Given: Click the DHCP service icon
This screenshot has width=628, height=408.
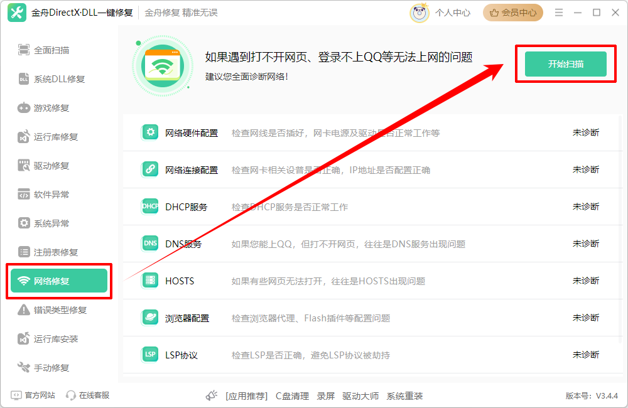Looking at the screenshot, I should [x=150, y=207].
